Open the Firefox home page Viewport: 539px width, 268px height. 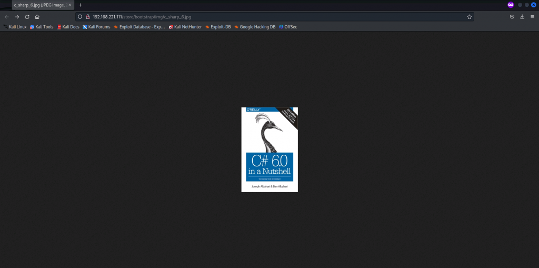pyautogui.click(x=37, y=16)
